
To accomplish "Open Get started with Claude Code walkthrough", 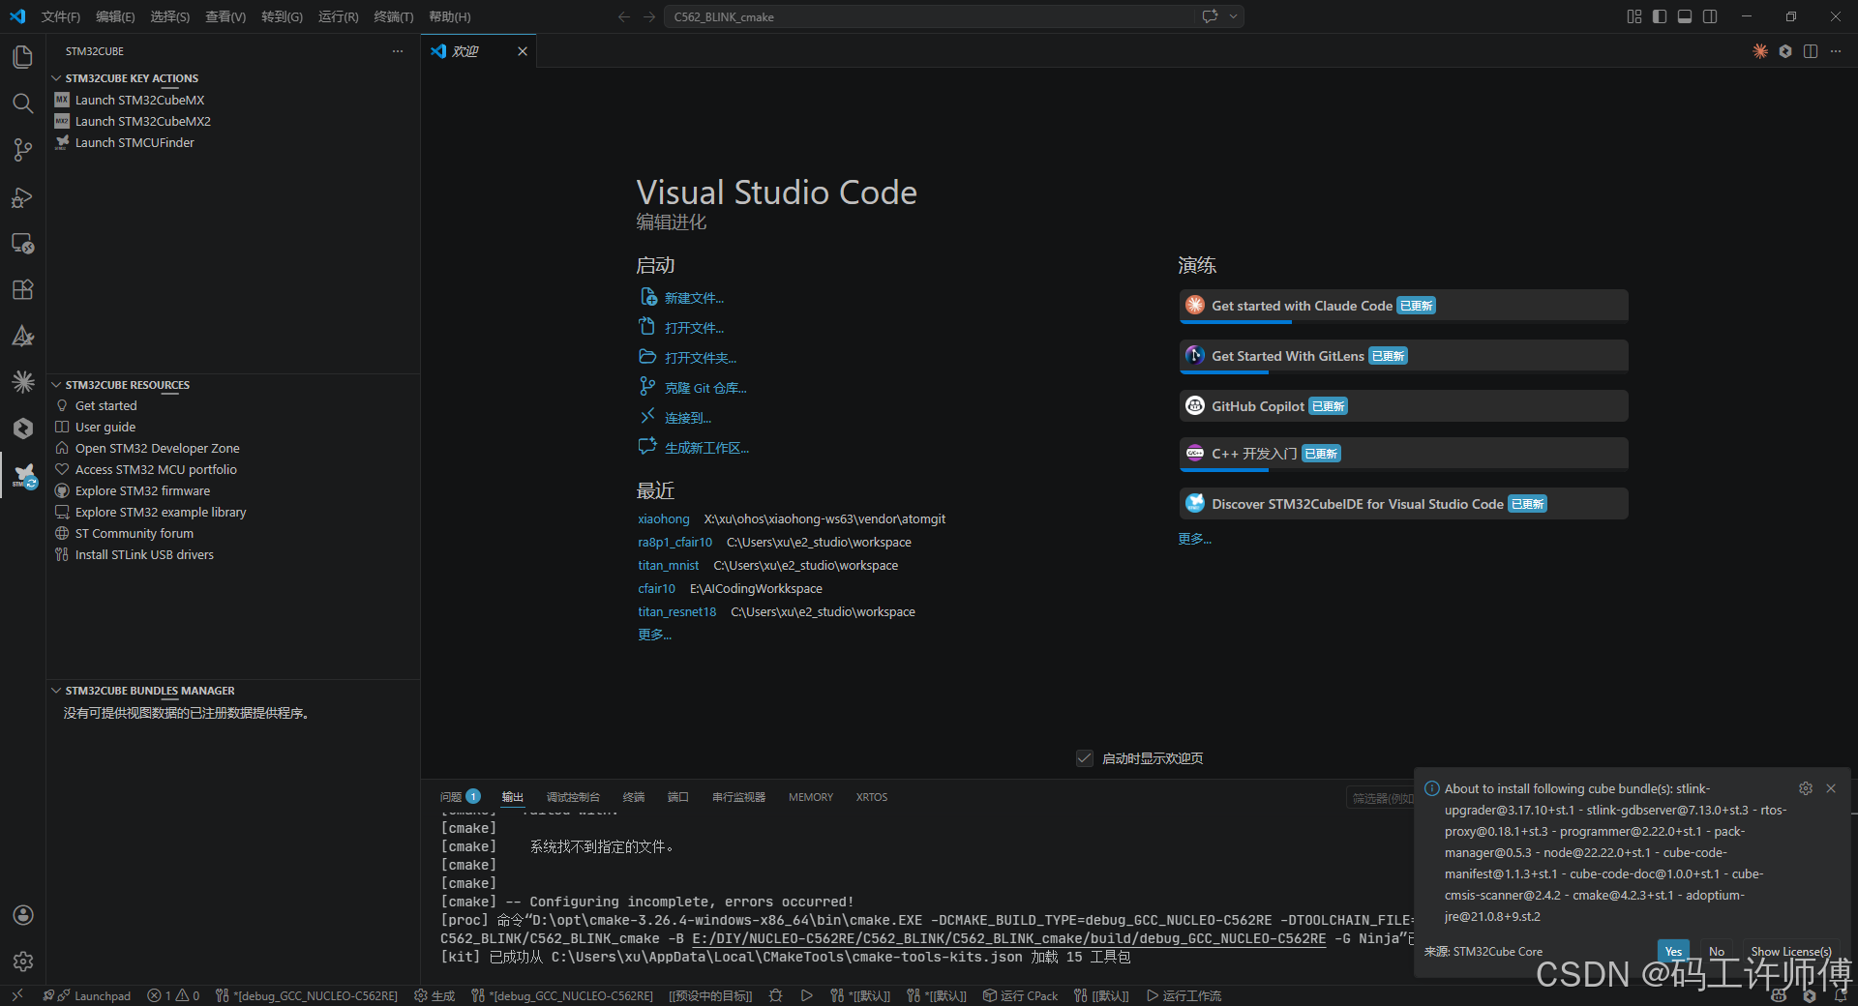I will click(1403, 306).
